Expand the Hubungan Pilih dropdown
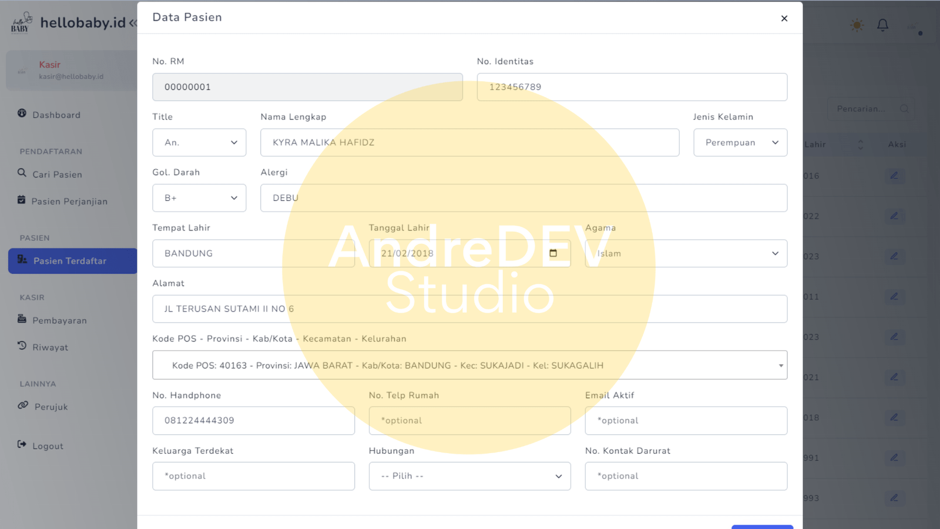Screen dimensions: 940x529 469,476
